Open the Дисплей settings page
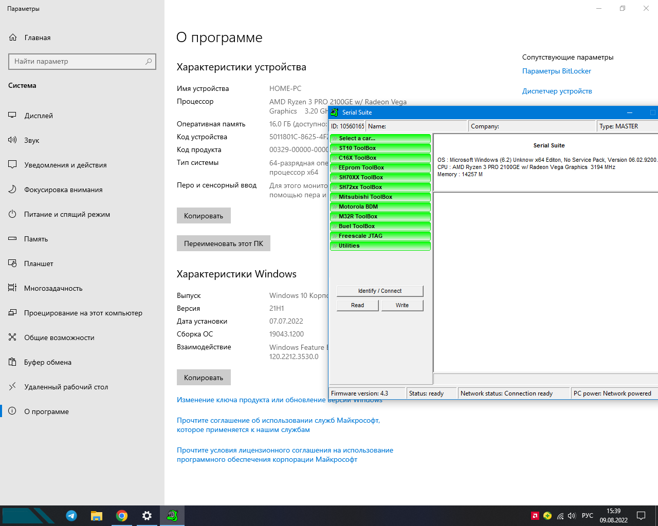The height and width of the screenshot is (526, 658). tap(39, 116)
